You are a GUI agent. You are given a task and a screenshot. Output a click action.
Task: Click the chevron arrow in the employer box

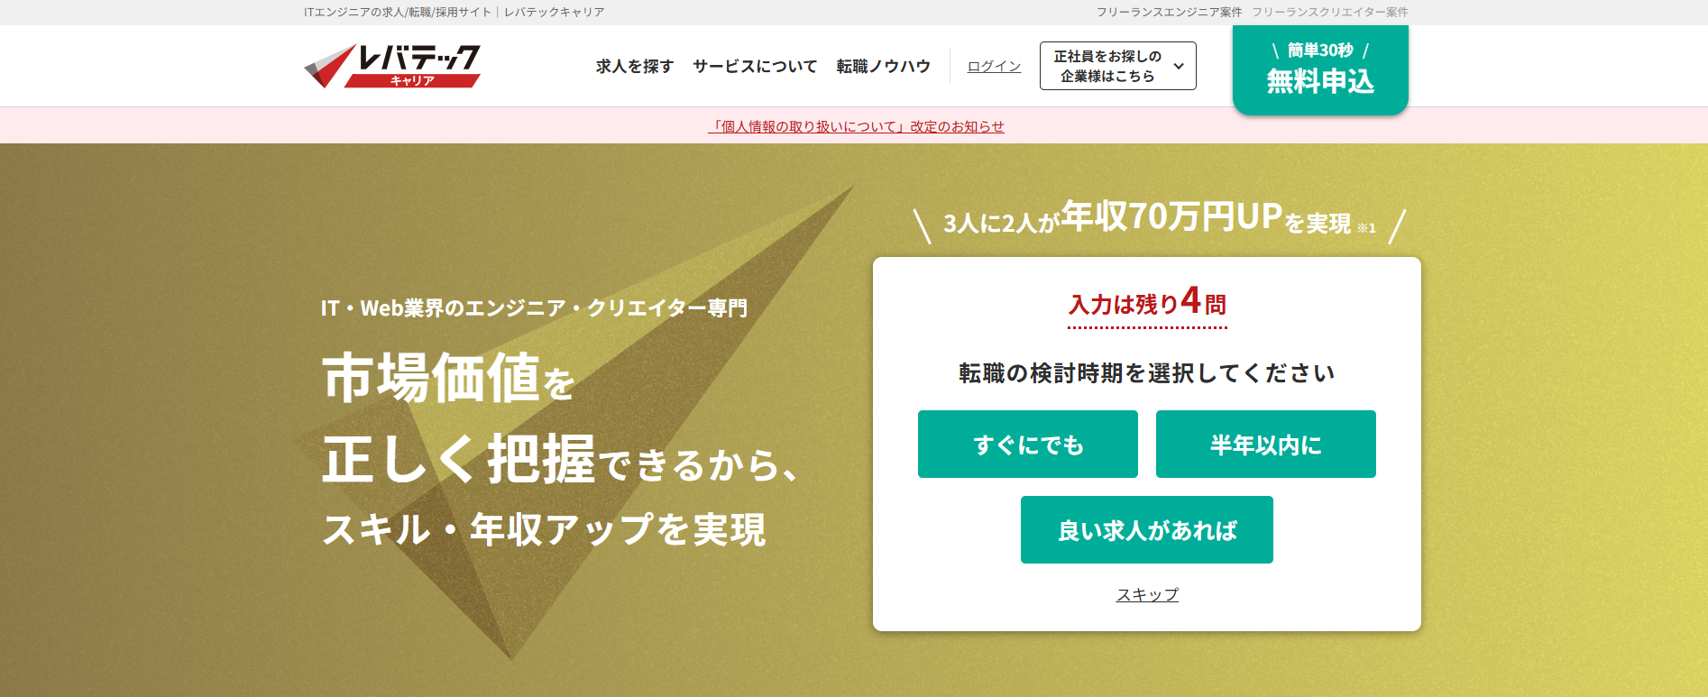1178,67
